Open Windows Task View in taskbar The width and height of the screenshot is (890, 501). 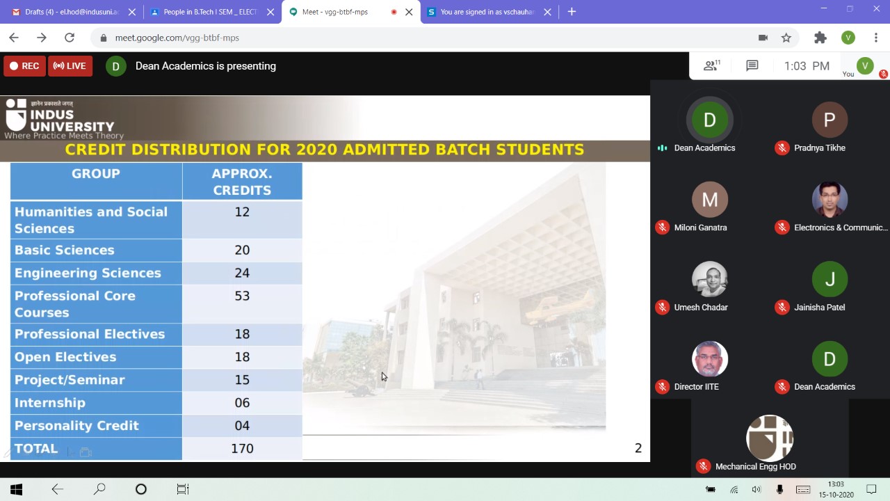pos(183,489)
